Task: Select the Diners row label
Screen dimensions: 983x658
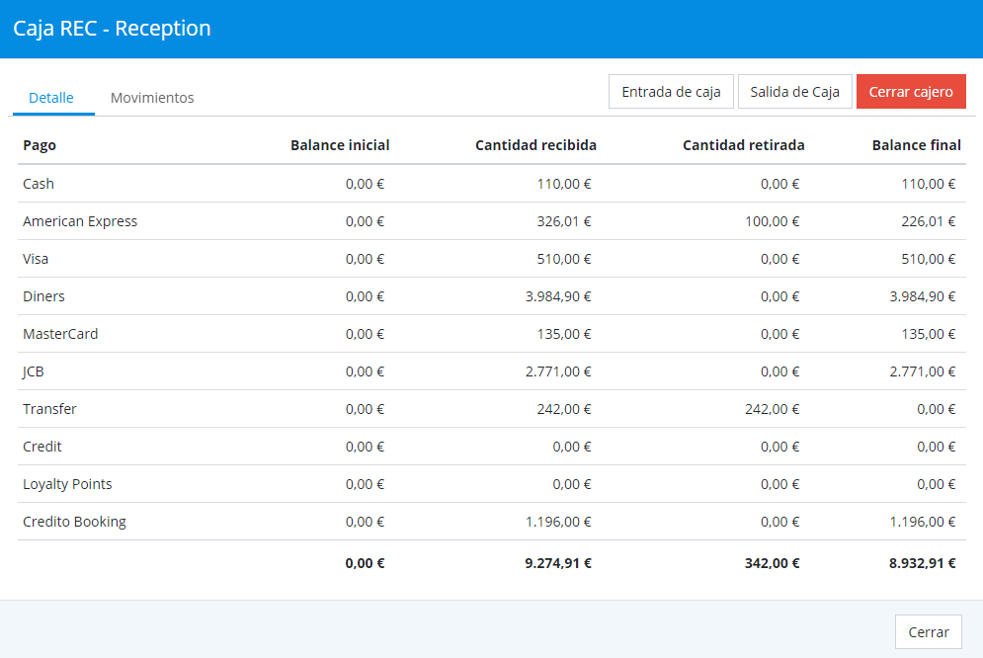Action: (x=43, y=296)
